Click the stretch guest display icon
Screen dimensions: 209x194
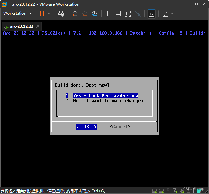pyautogui.click(x=166, y=14)
